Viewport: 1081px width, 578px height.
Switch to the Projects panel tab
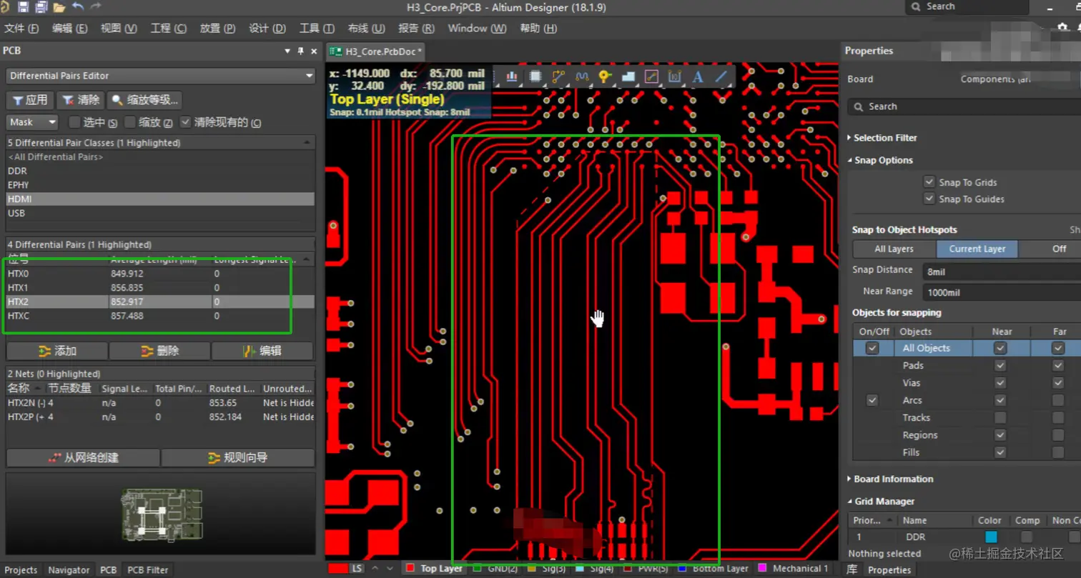click(21, 570)
